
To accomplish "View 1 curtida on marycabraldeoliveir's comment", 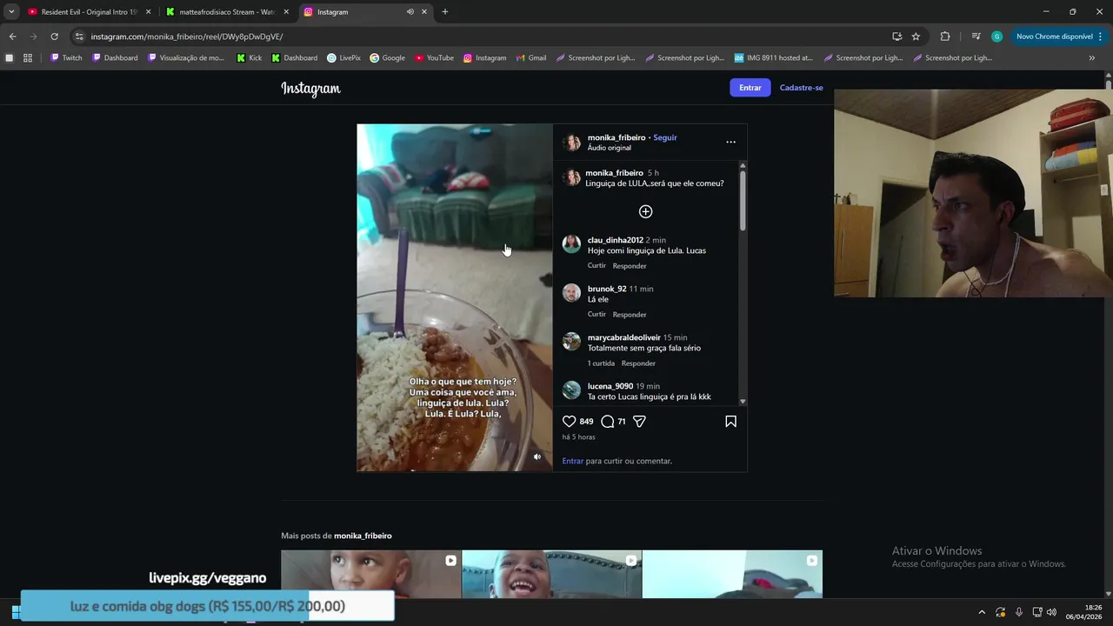I will (x=601, y=363).
